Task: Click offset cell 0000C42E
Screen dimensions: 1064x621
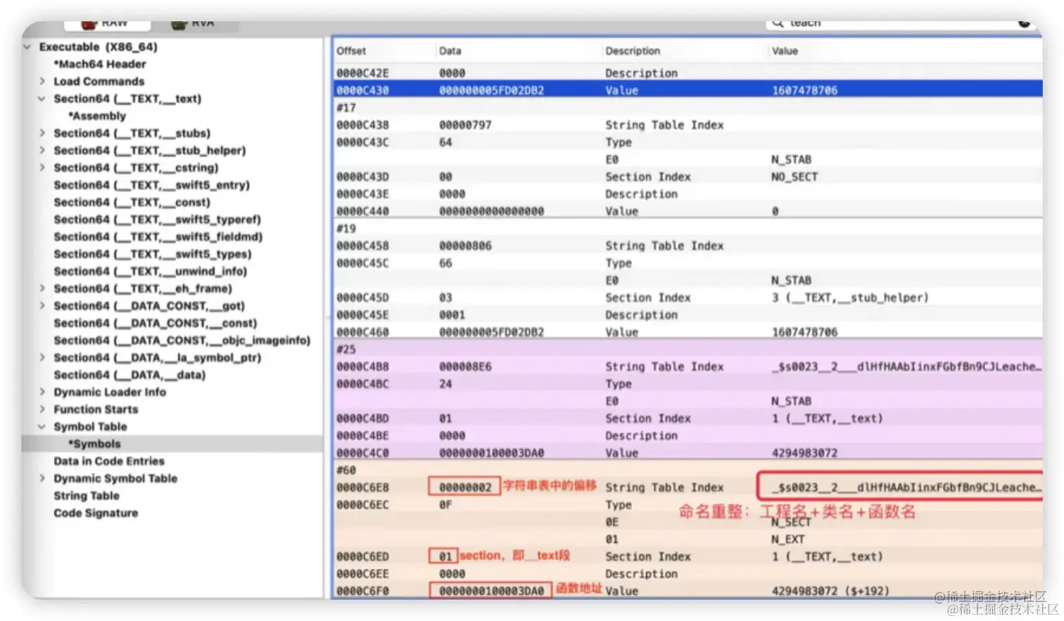Action: point(362,73)
